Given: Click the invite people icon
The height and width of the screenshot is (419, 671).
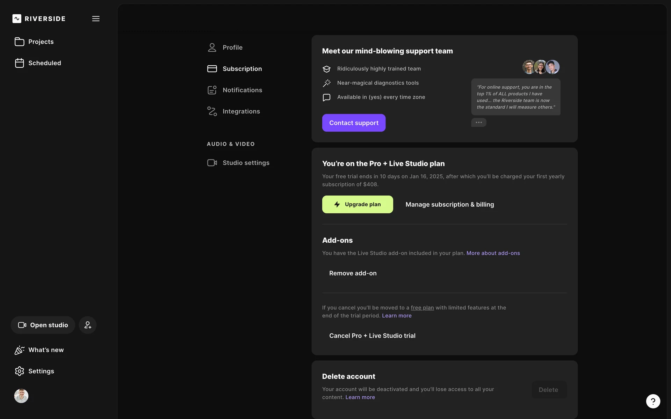Looking at the screenshot, I should pos(87,325).
